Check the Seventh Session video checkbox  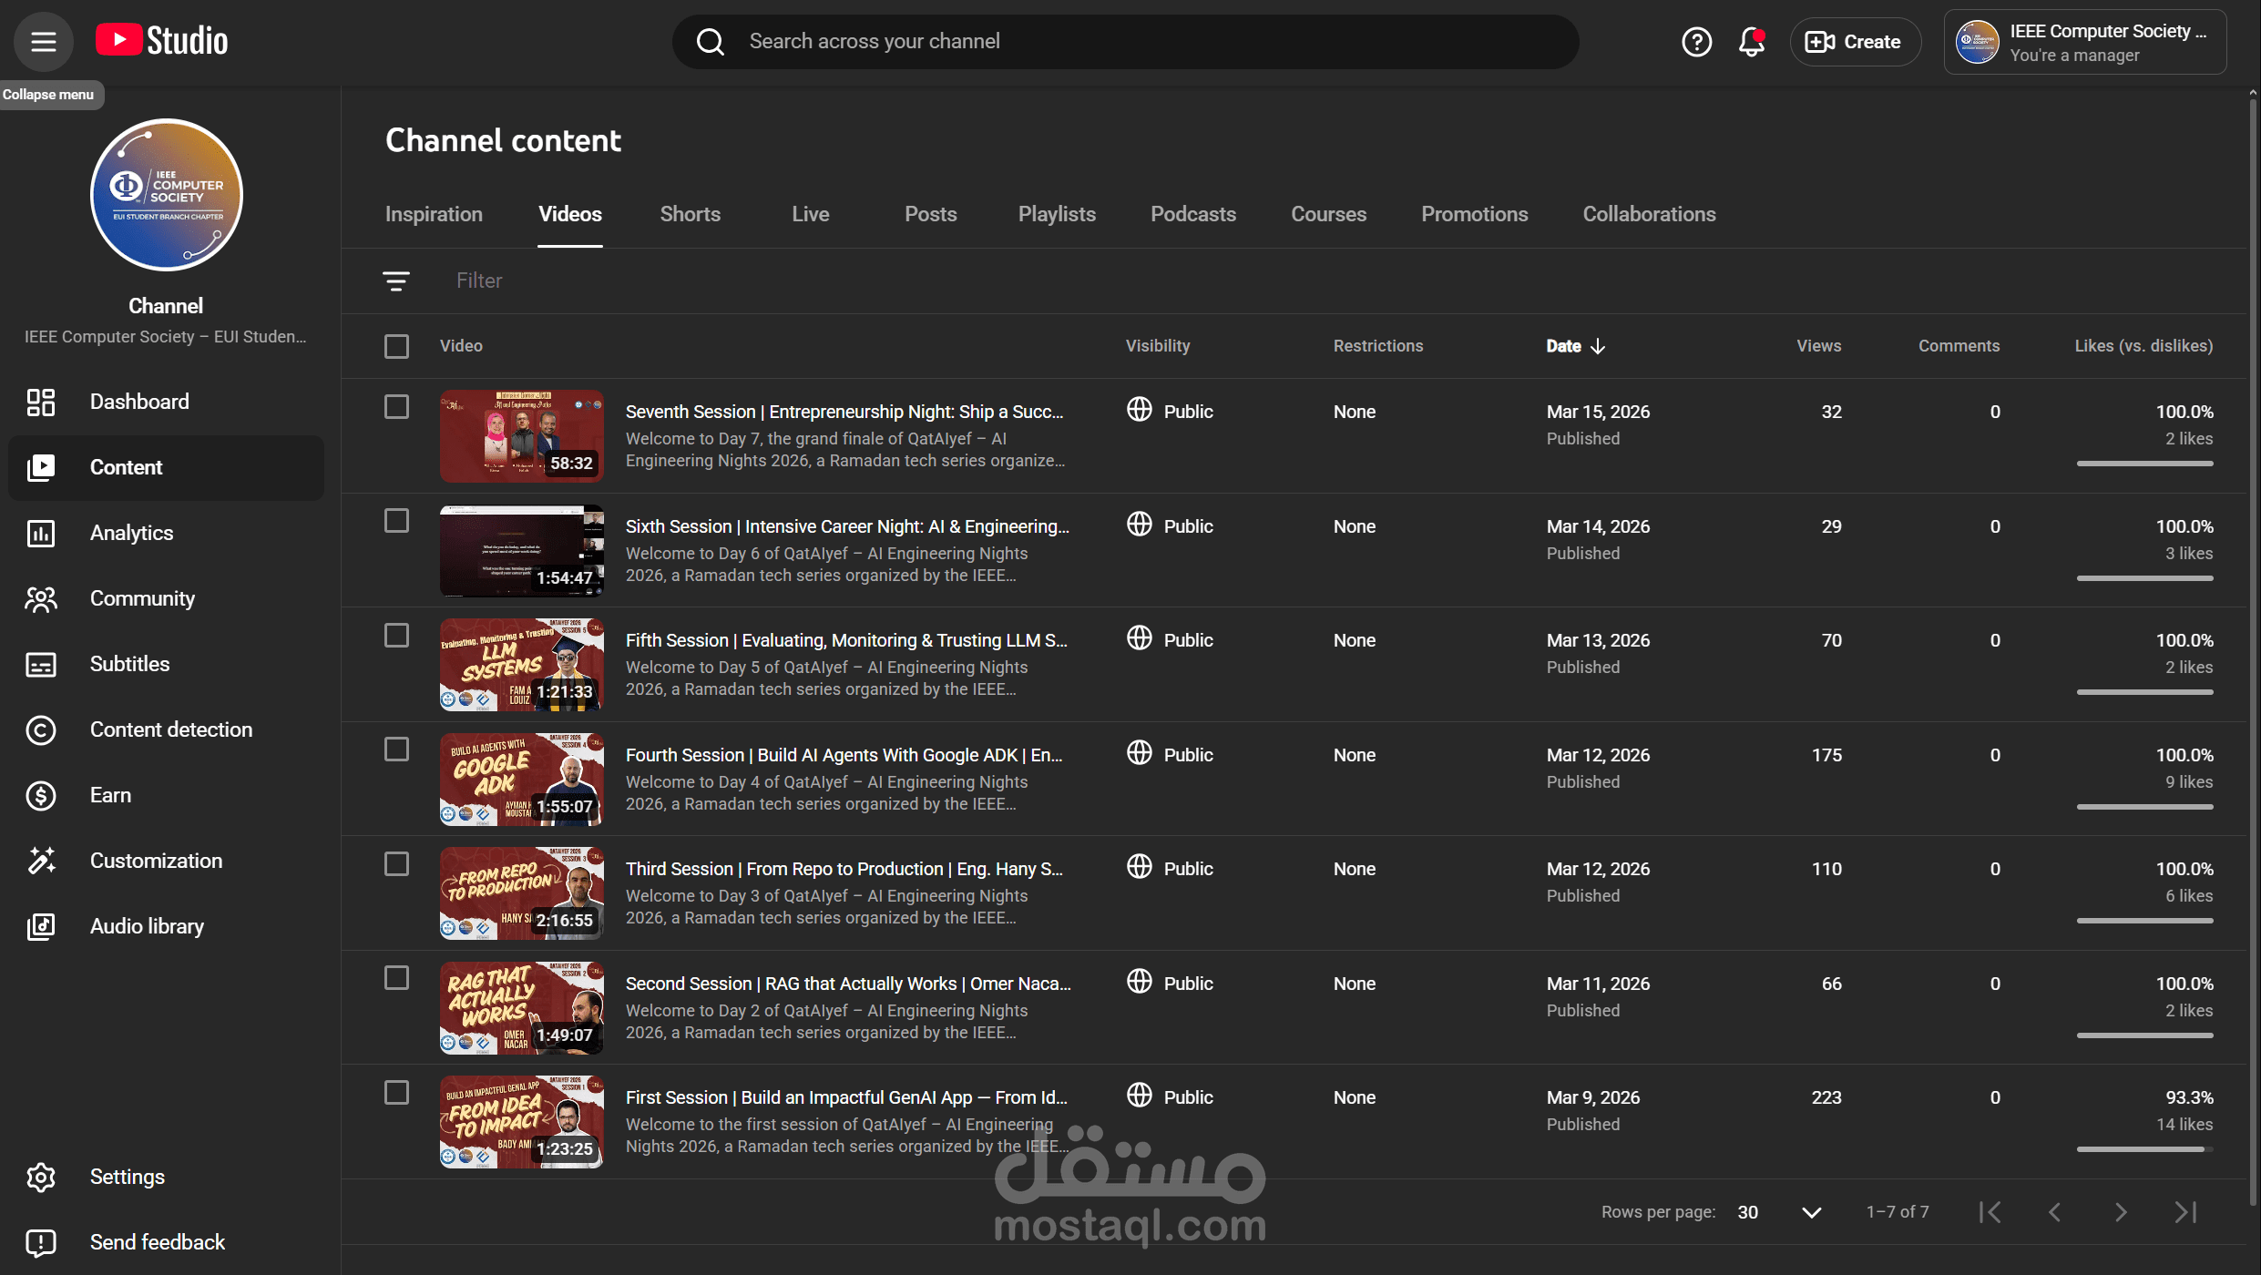point(396,406)
